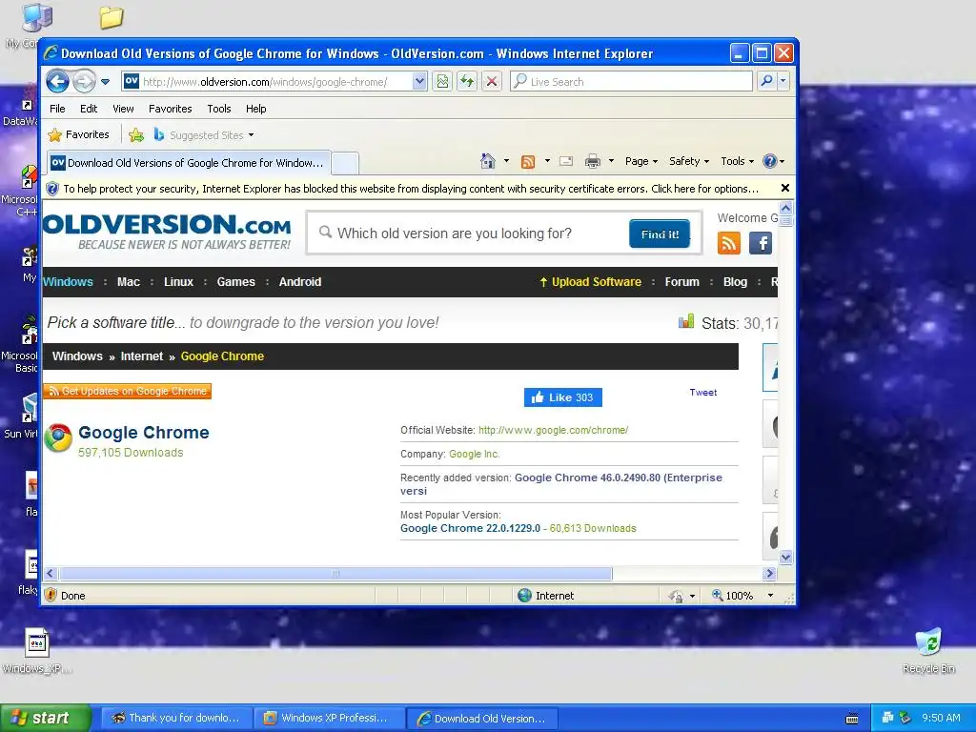The width and height of the screenshot is (976, 732).
Task: Click the Facebook Like 303 button
Action: click(562, 397)
